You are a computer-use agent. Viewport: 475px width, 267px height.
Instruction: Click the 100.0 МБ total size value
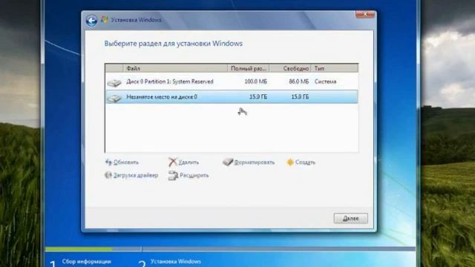255,82
